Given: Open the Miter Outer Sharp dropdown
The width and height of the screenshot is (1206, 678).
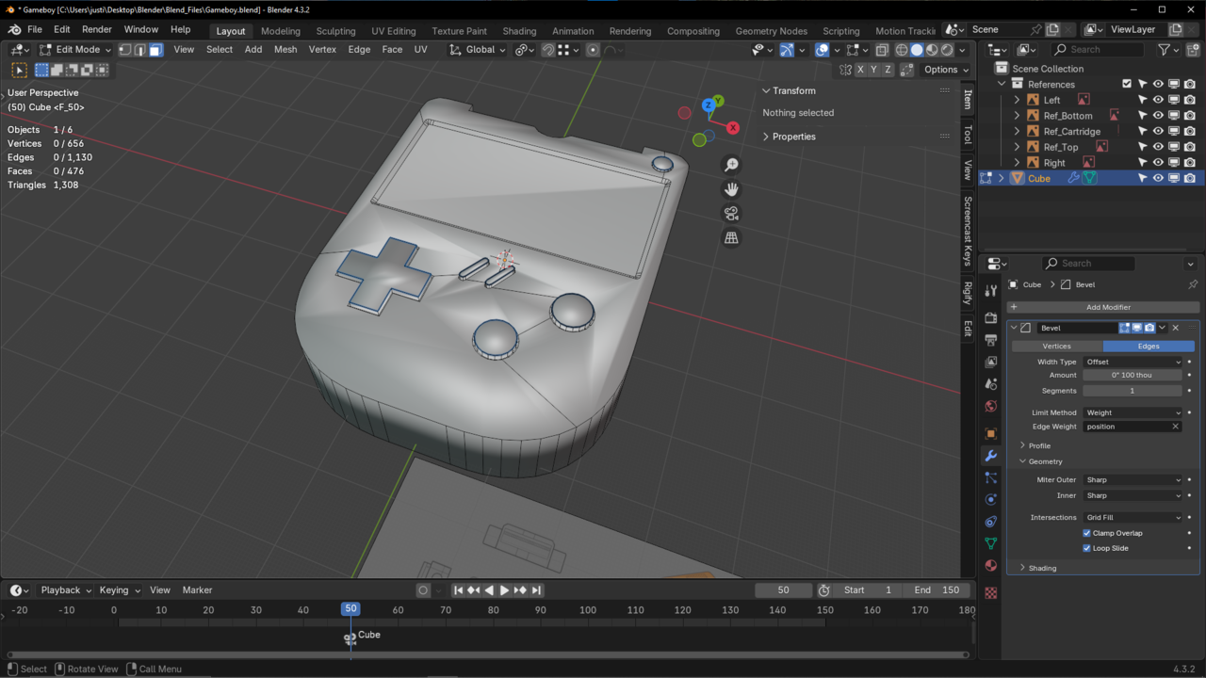Looking at the screenshot, I should point(1133,479).
